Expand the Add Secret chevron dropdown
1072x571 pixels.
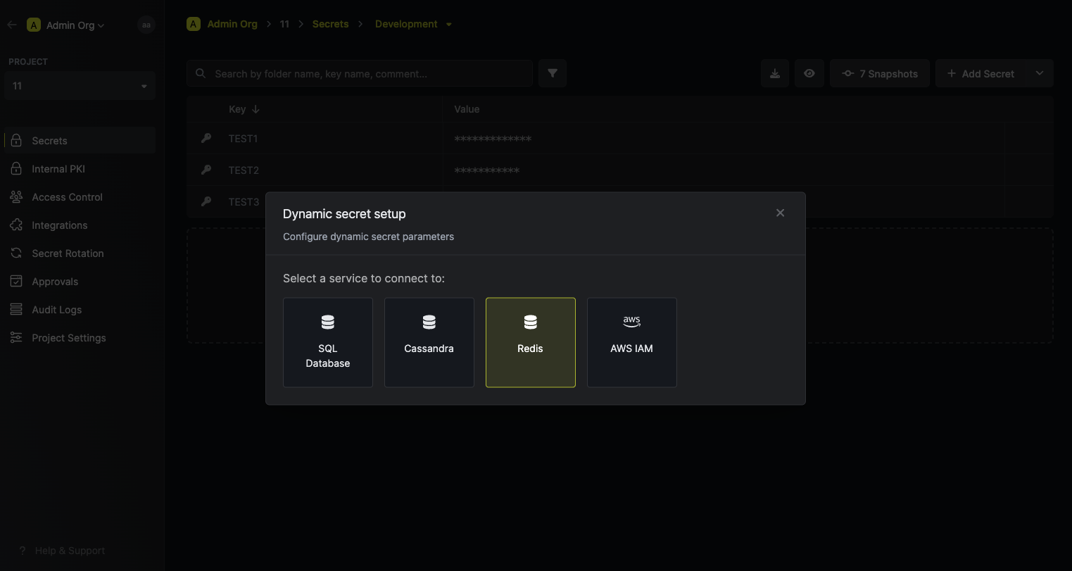1040,73
